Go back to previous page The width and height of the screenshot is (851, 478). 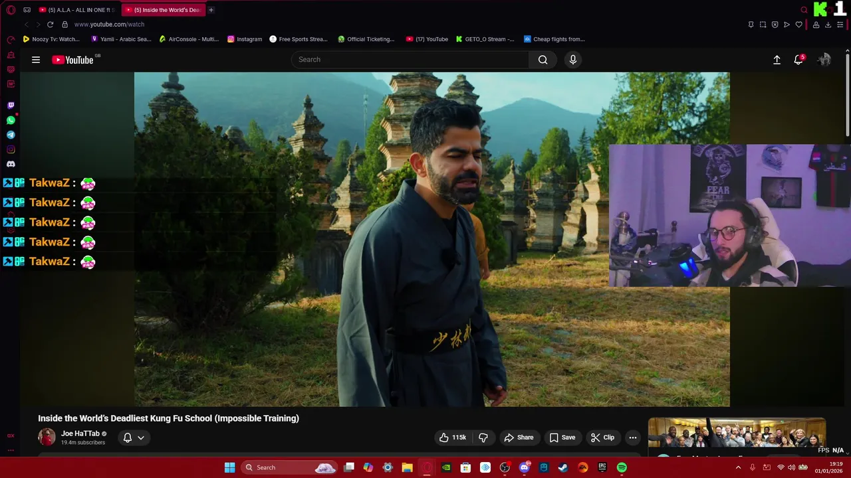point(26,25)
